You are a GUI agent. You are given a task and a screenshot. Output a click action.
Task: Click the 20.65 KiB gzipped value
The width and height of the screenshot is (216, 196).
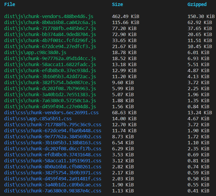[x=200, y=35]
